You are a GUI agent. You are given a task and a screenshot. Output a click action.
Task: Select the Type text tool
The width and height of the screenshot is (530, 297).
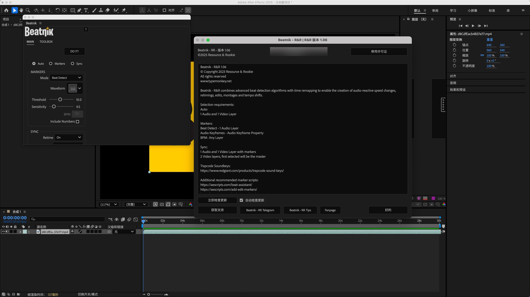(86, 10)
